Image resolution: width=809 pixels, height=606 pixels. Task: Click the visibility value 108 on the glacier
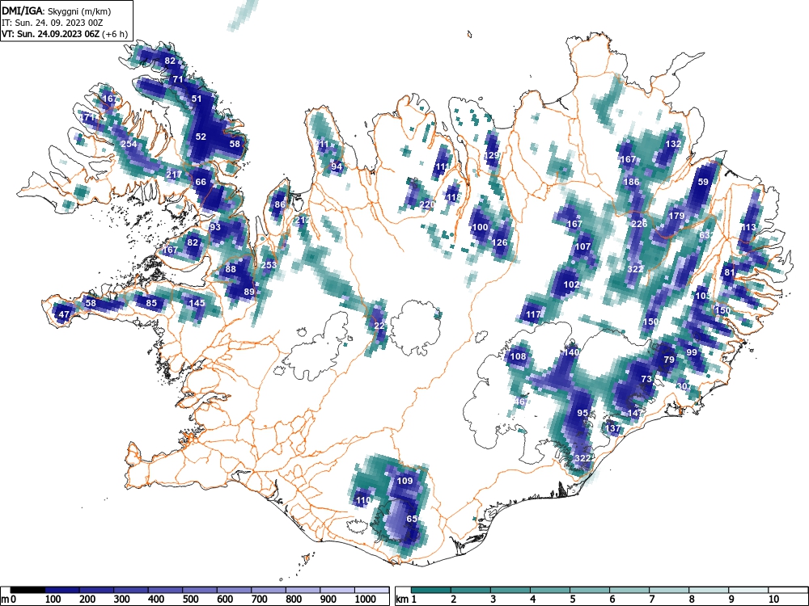point(518,356)
